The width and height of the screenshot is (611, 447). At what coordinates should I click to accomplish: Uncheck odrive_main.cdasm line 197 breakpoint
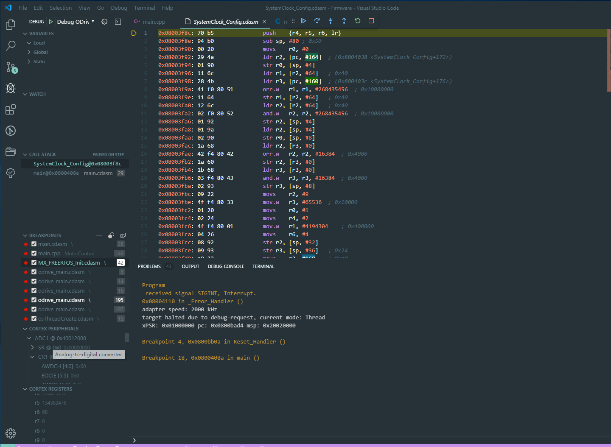click(x=34, y=309)
